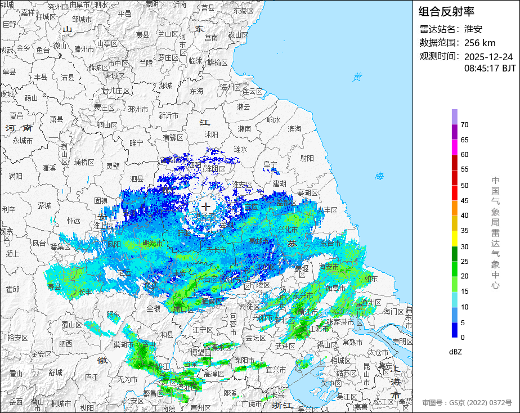Click the radar center cross marker
Viewport: 520px width, 413px height.
click(206, 207)
